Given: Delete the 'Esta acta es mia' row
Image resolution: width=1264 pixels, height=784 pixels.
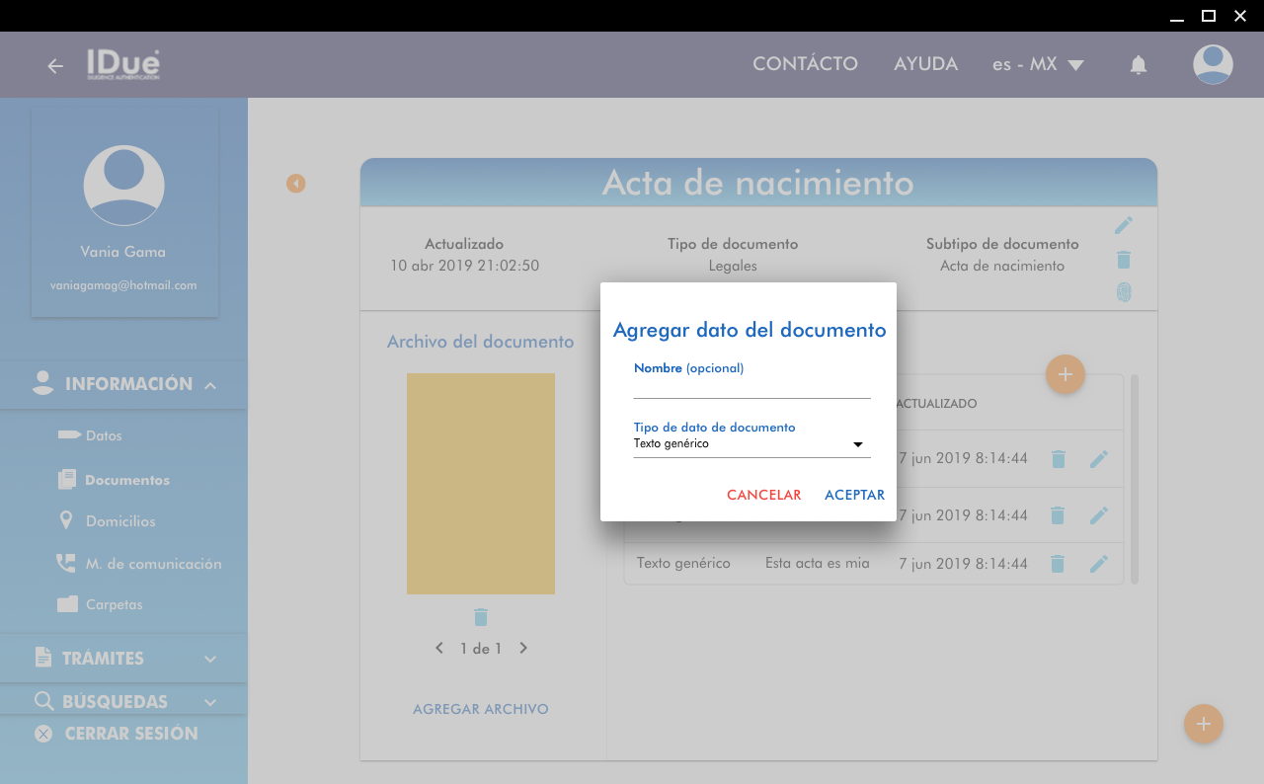Looking at the screenshot, I should click(x=1058, y=564).
